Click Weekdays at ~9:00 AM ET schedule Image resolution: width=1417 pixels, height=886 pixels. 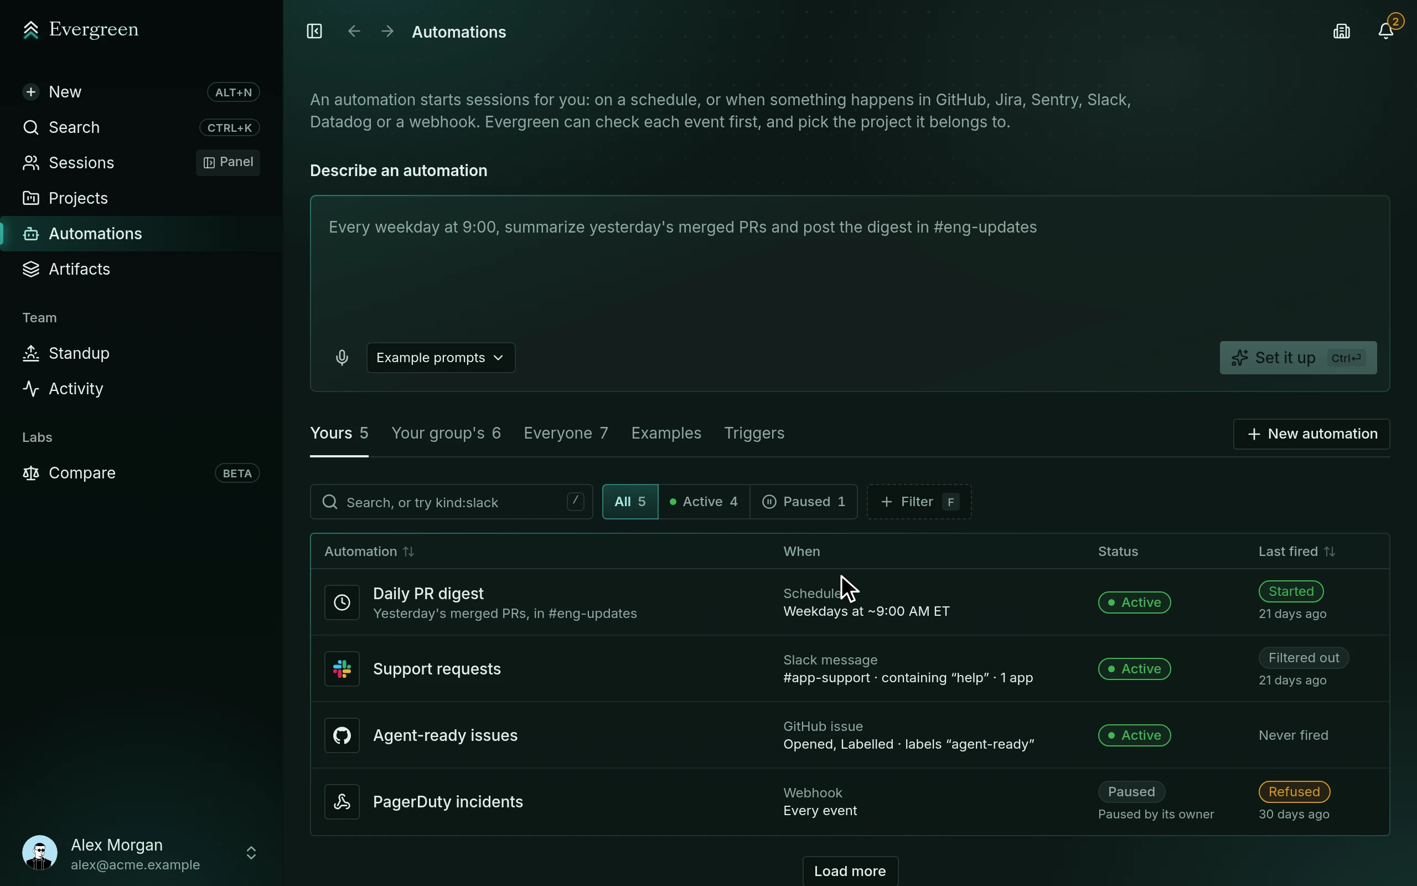pyautogui.click(x=867, y=611)
